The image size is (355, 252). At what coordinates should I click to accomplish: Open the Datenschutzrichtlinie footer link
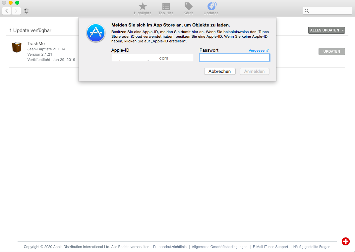(170, 247)
